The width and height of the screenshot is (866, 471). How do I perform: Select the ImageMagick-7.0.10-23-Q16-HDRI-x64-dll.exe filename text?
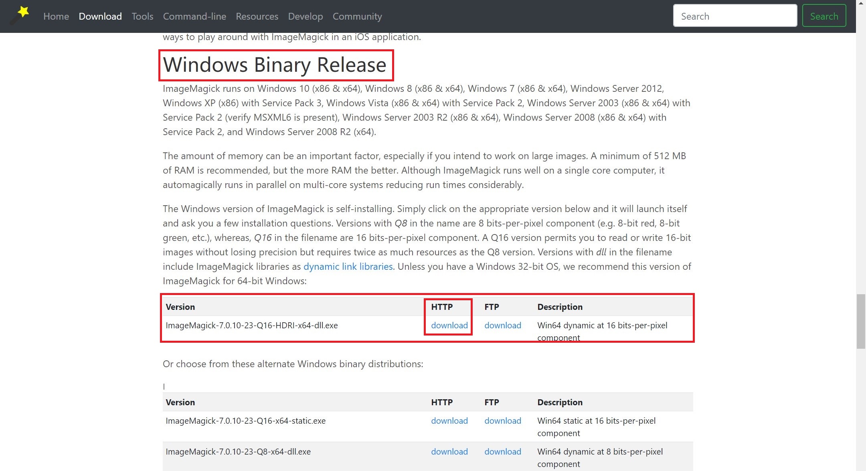252,325
